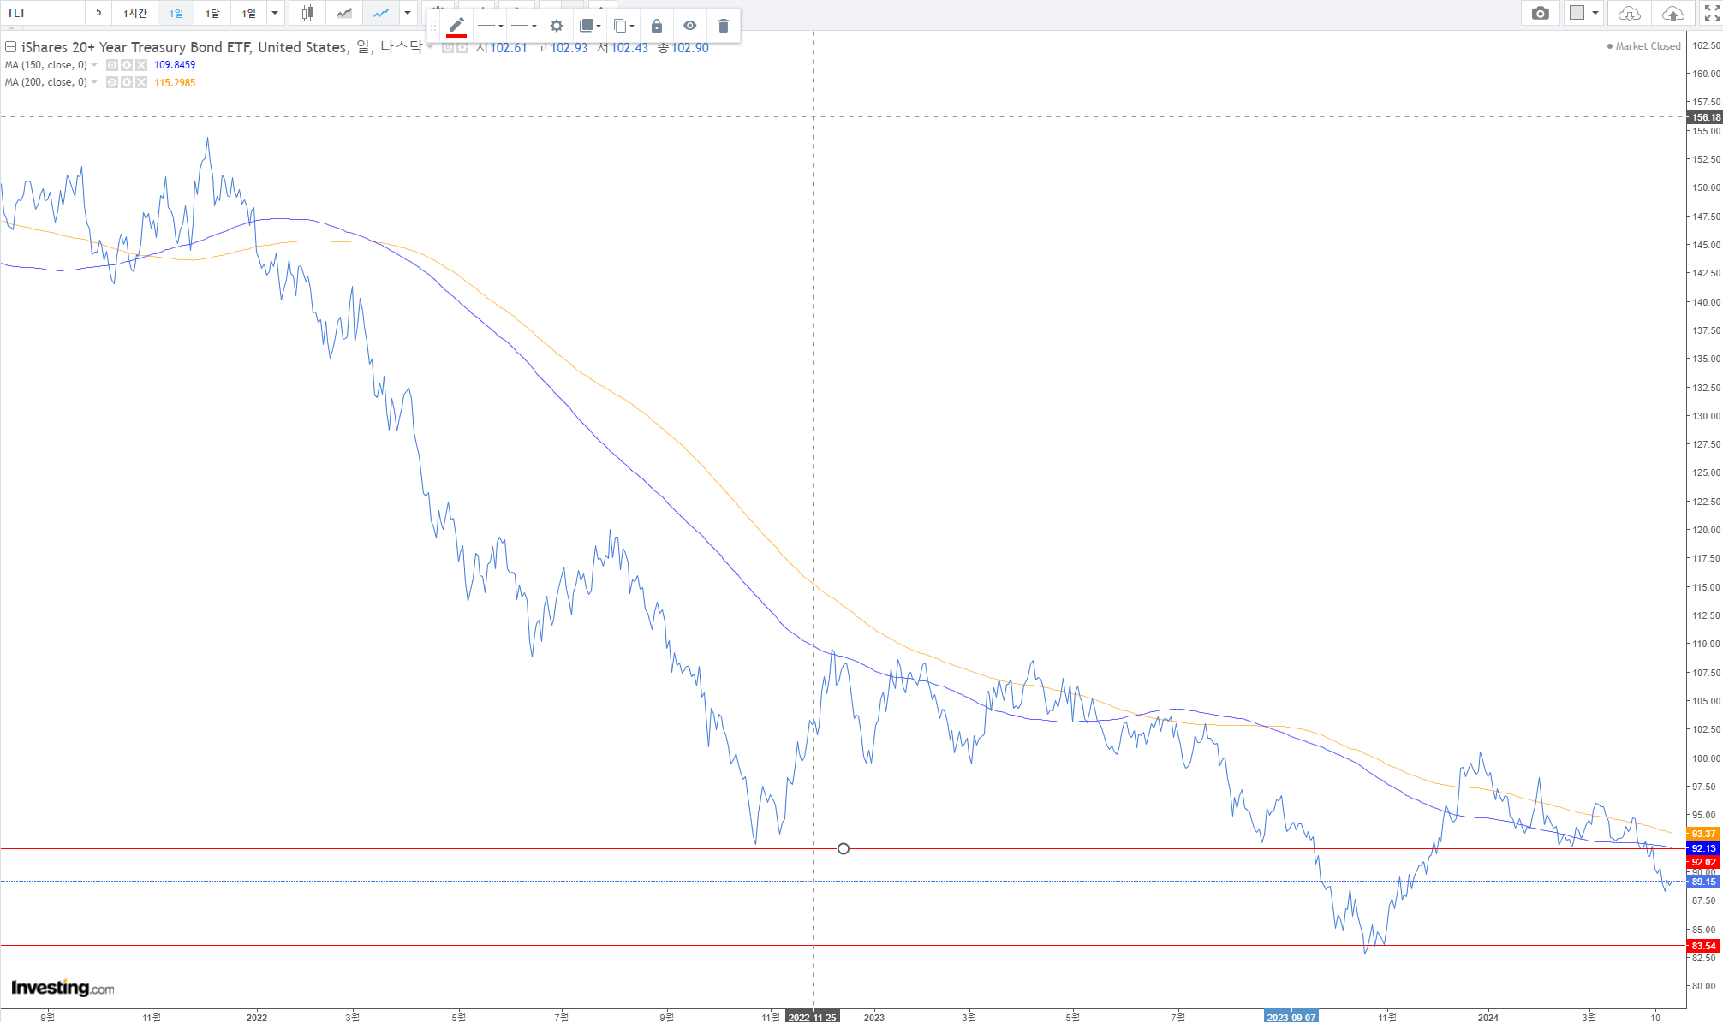
Task: Open the timeframe interval dropdown arrow
Action: click(x=275, y=13)
